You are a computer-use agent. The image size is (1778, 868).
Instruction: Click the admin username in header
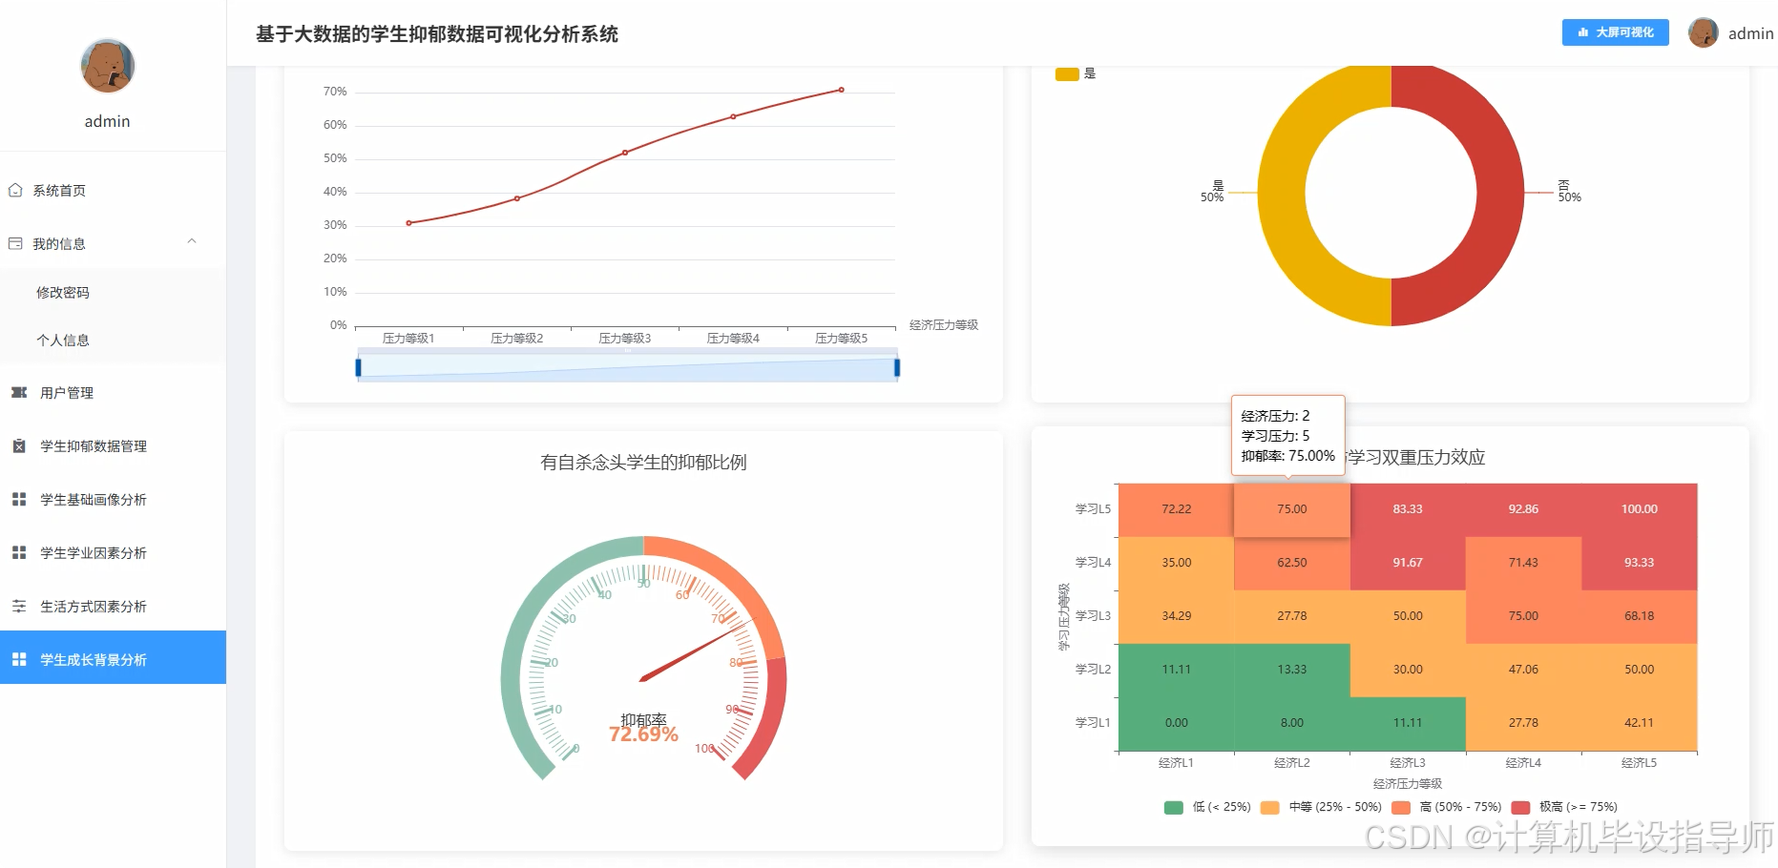1750,33
